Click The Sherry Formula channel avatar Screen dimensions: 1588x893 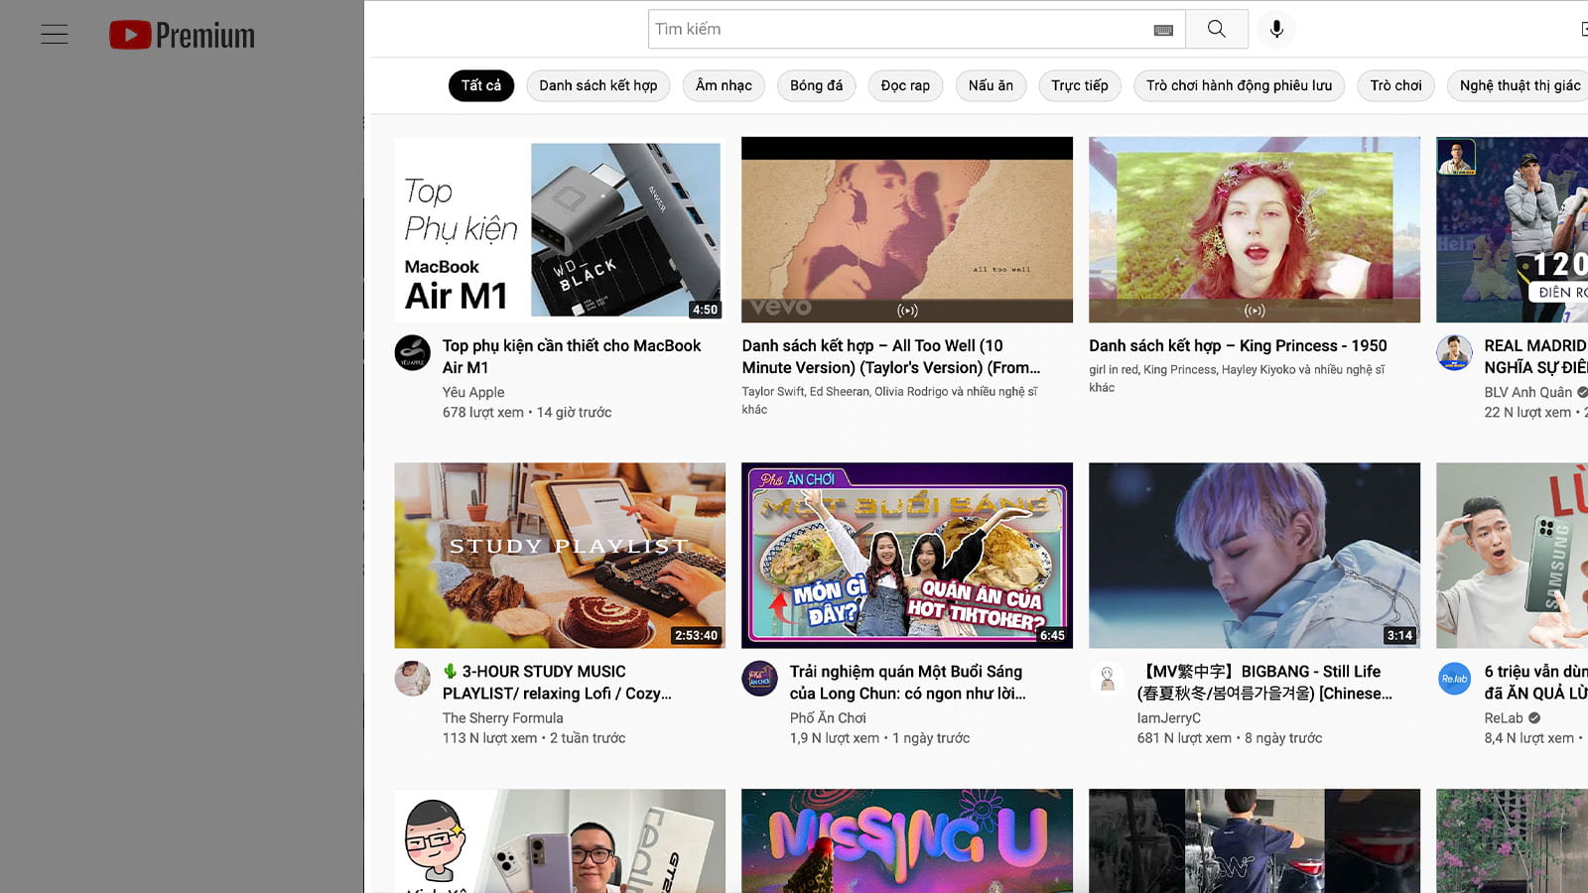point(413,679)
